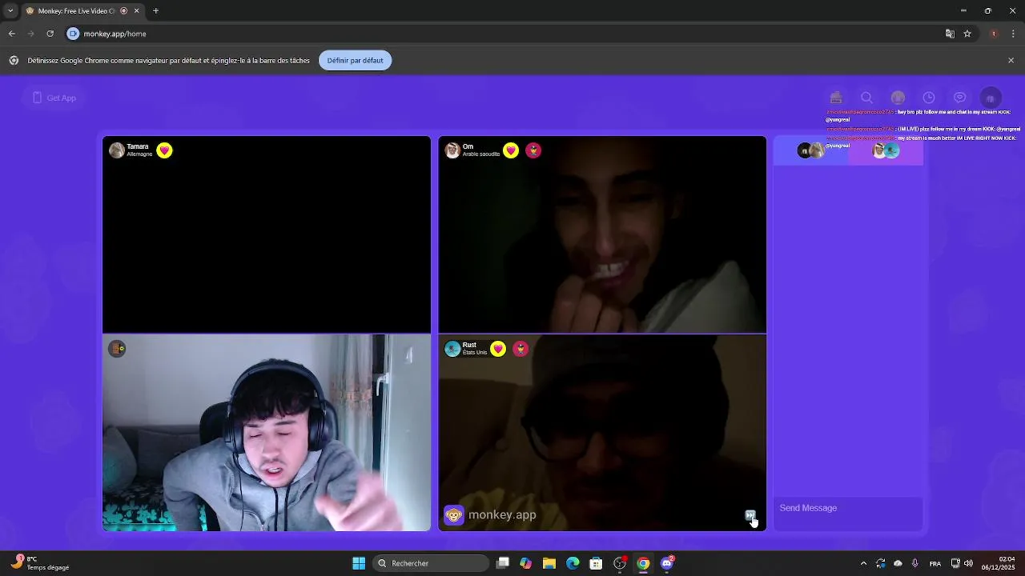Open the clock history icon

pyautogui.click(x=929, y=98)
